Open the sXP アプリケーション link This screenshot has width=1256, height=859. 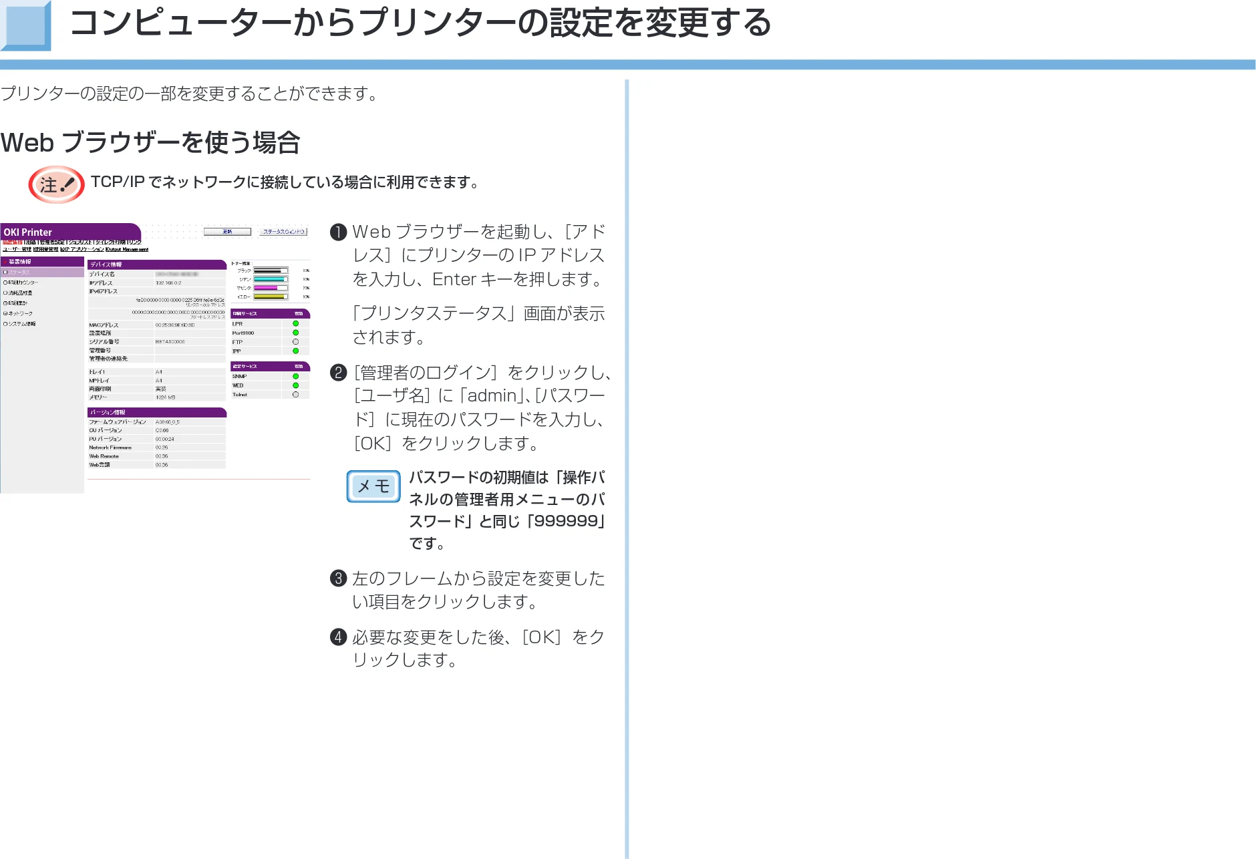pyautogui.click(x=82, y=249)
